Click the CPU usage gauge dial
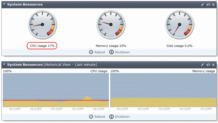218x123 pixels. (x=42, y=25)
